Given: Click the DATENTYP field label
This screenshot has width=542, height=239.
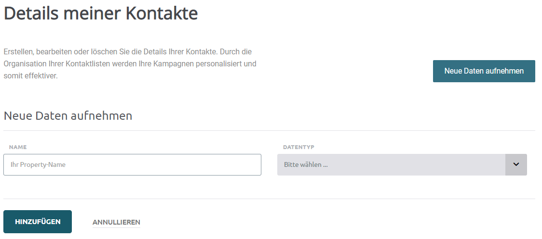Looking at the screenshot, I should click(x=298, y=147).
